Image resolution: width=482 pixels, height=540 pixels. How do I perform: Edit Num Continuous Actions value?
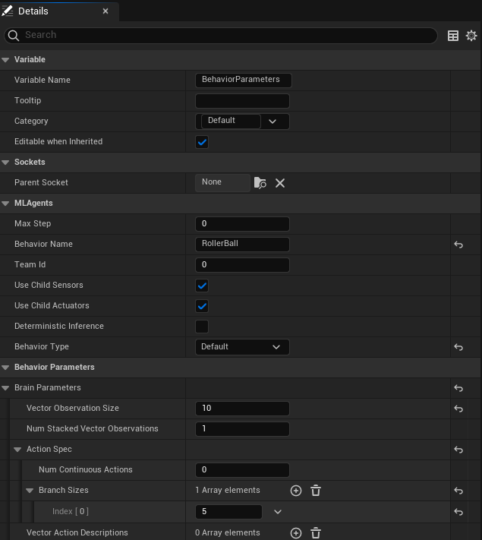pyautogui.click(x=242, y=470)
